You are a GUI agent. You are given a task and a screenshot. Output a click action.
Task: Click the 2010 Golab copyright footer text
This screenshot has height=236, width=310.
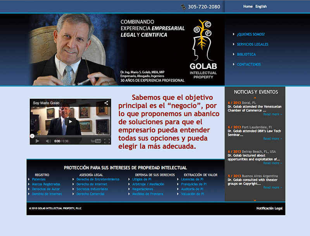tap(55, 208)
